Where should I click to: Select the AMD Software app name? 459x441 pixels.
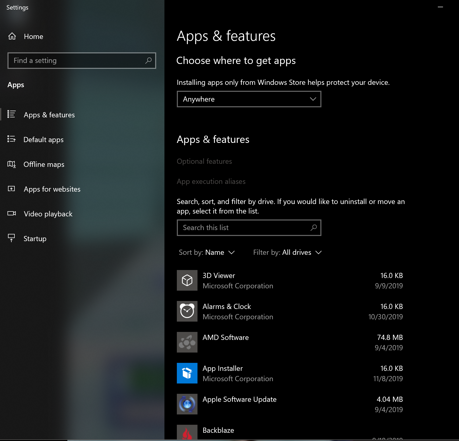click(226, 337)
